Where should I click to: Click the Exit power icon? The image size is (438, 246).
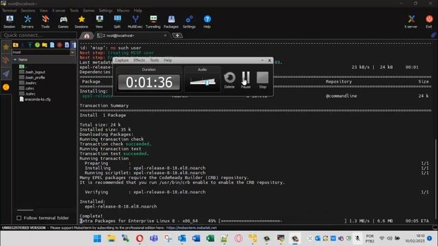pos(429,22)
